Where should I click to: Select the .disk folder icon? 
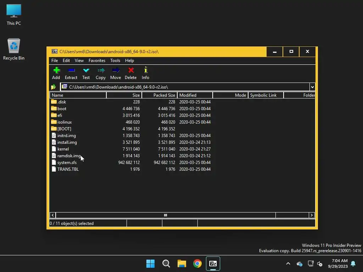point(54,102)
